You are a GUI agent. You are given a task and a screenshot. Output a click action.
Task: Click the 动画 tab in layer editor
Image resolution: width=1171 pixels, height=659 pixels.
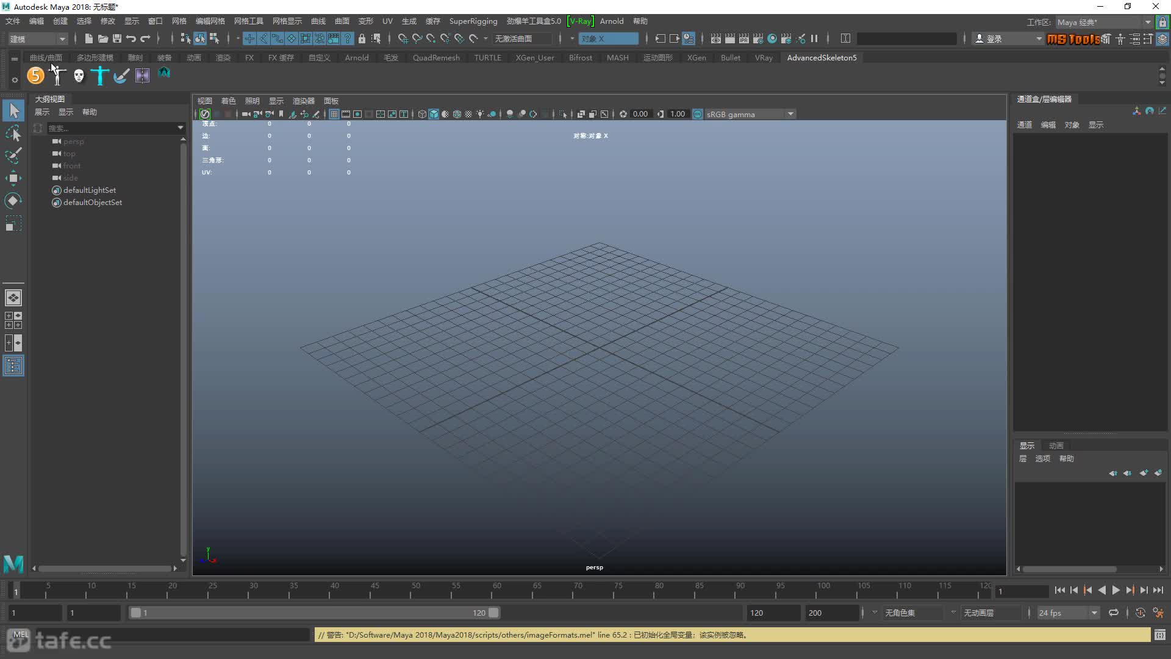pyautogui.click(x=1056, y=445)
